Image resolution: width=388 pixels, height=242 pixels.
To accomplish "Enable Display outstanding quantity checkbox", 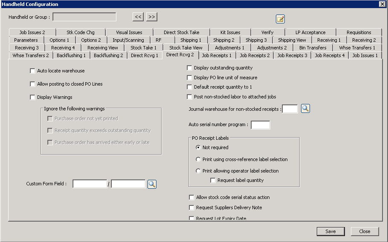I will pyautogui.click(x=190, y=68).
